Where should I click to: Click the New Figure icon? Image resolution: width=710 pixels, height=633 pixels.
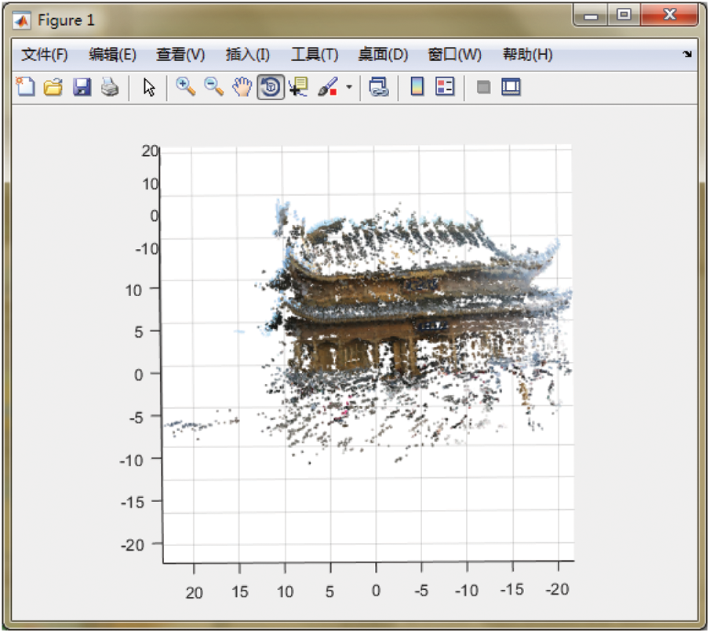click(26, 87)
